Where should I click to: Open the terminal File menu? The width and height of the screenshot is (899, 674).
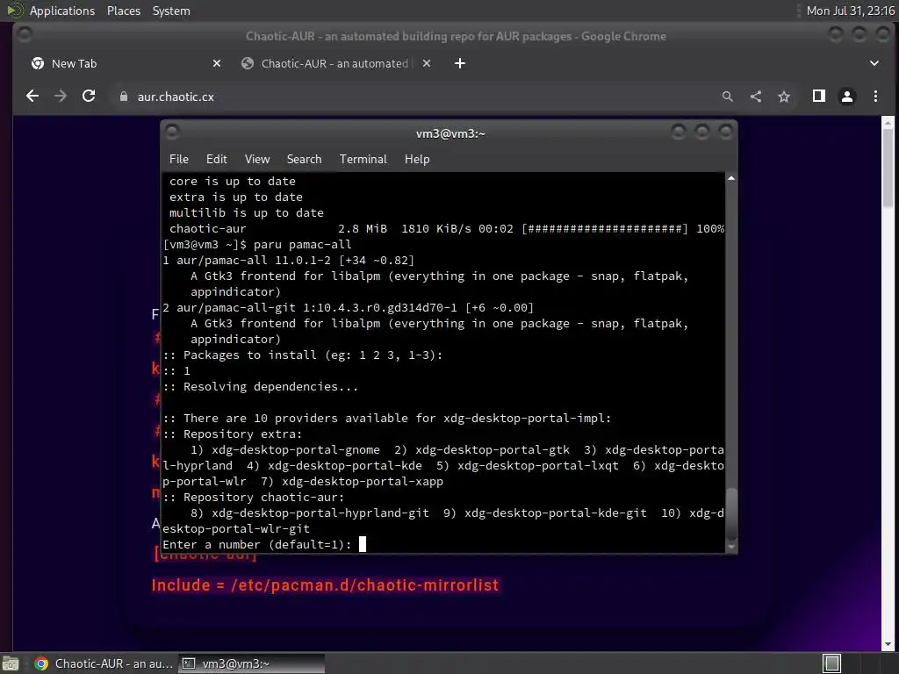click(179, 160)
